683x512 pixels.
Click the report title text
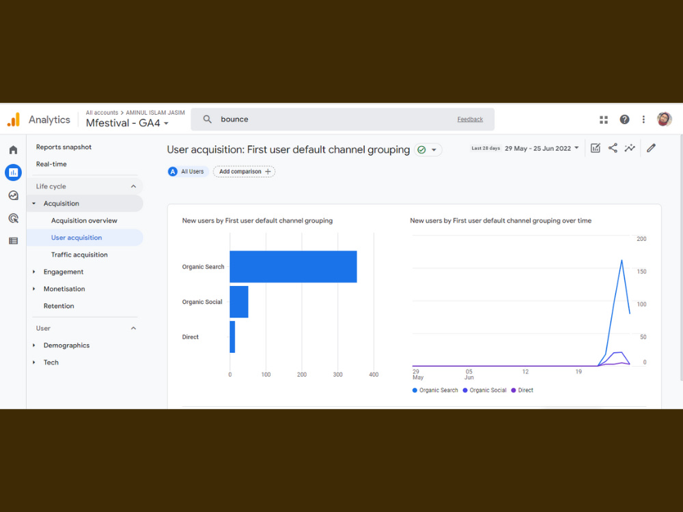click(x=288, y=150)
